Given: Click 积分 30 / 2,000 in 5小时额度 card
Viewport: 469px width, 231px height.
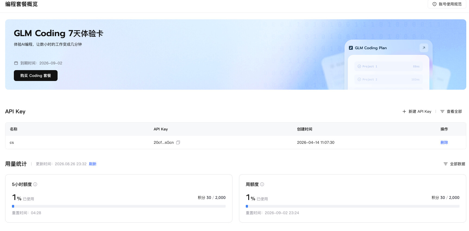Looking at the screenshot, I should 212,198.
